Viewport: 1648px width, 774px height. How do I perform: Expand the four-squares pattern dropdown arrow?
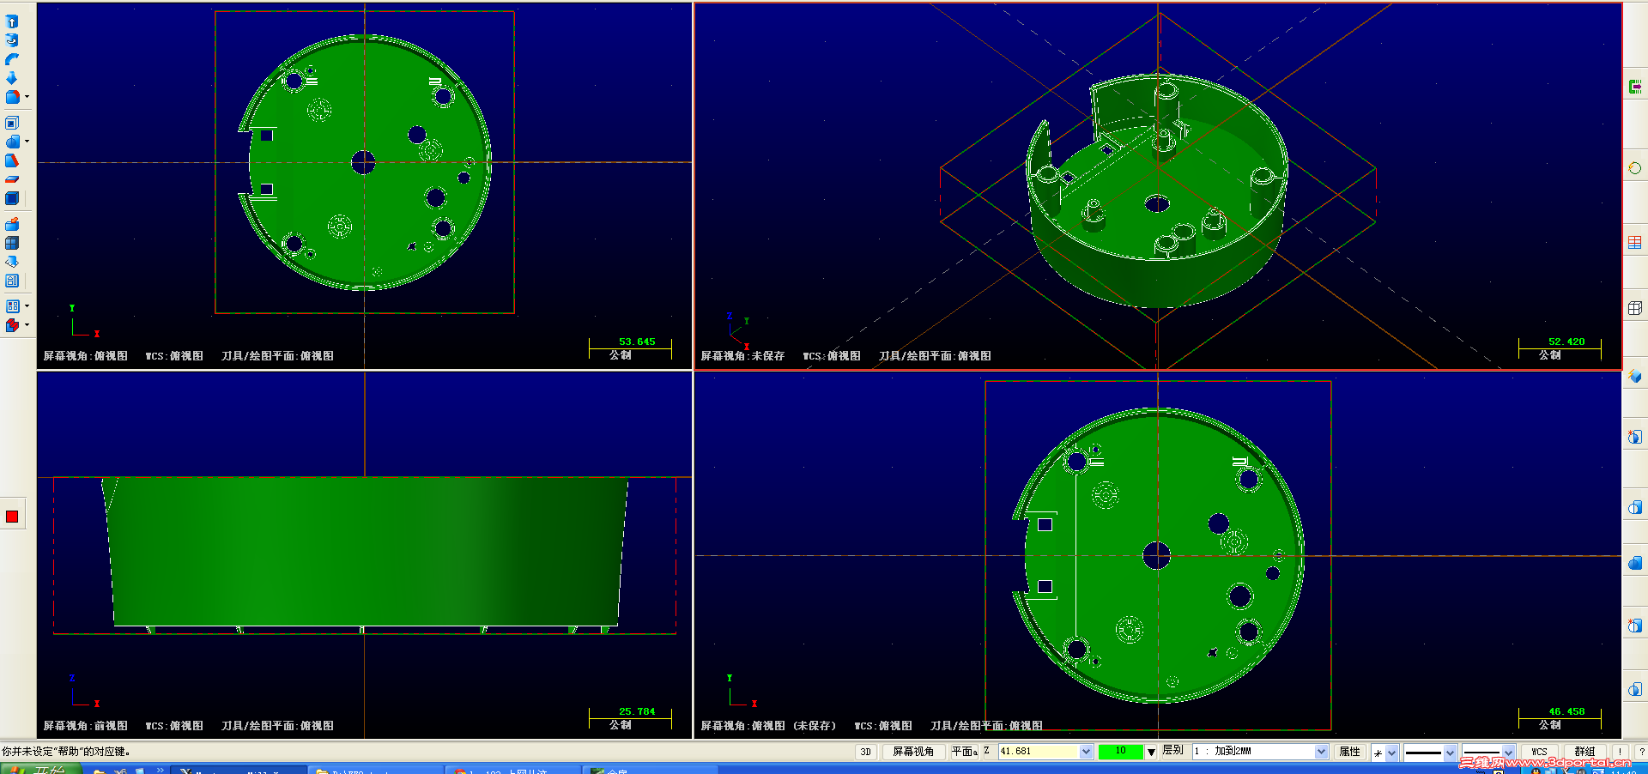tap(27, 306)
